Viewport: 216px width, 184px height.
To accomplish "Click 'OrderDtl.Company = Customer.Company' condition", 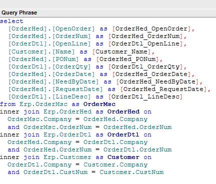I will tap(77, 165).
